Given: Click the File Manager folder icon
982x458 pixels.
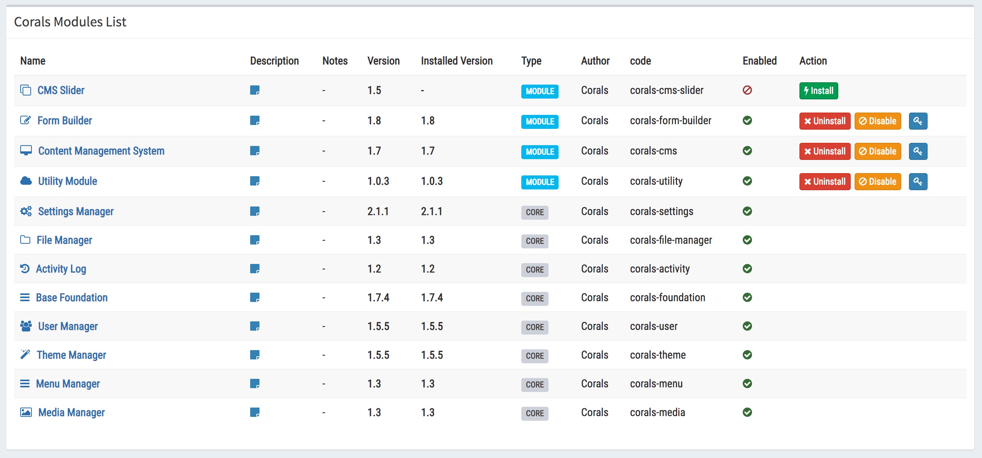Looking at the screenshot, I should click(x=25, y=240).
